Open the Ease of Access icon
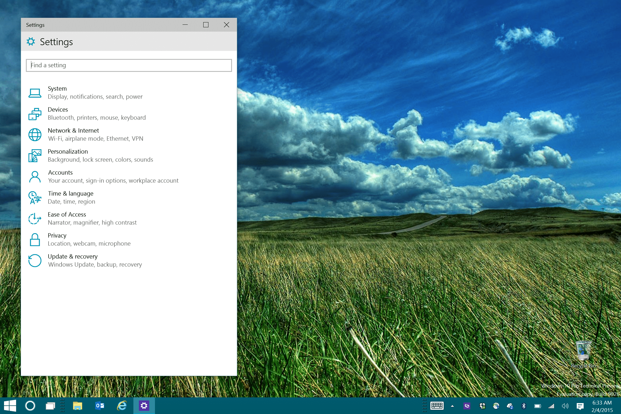 pyautogui.click(x=35, y=218)
